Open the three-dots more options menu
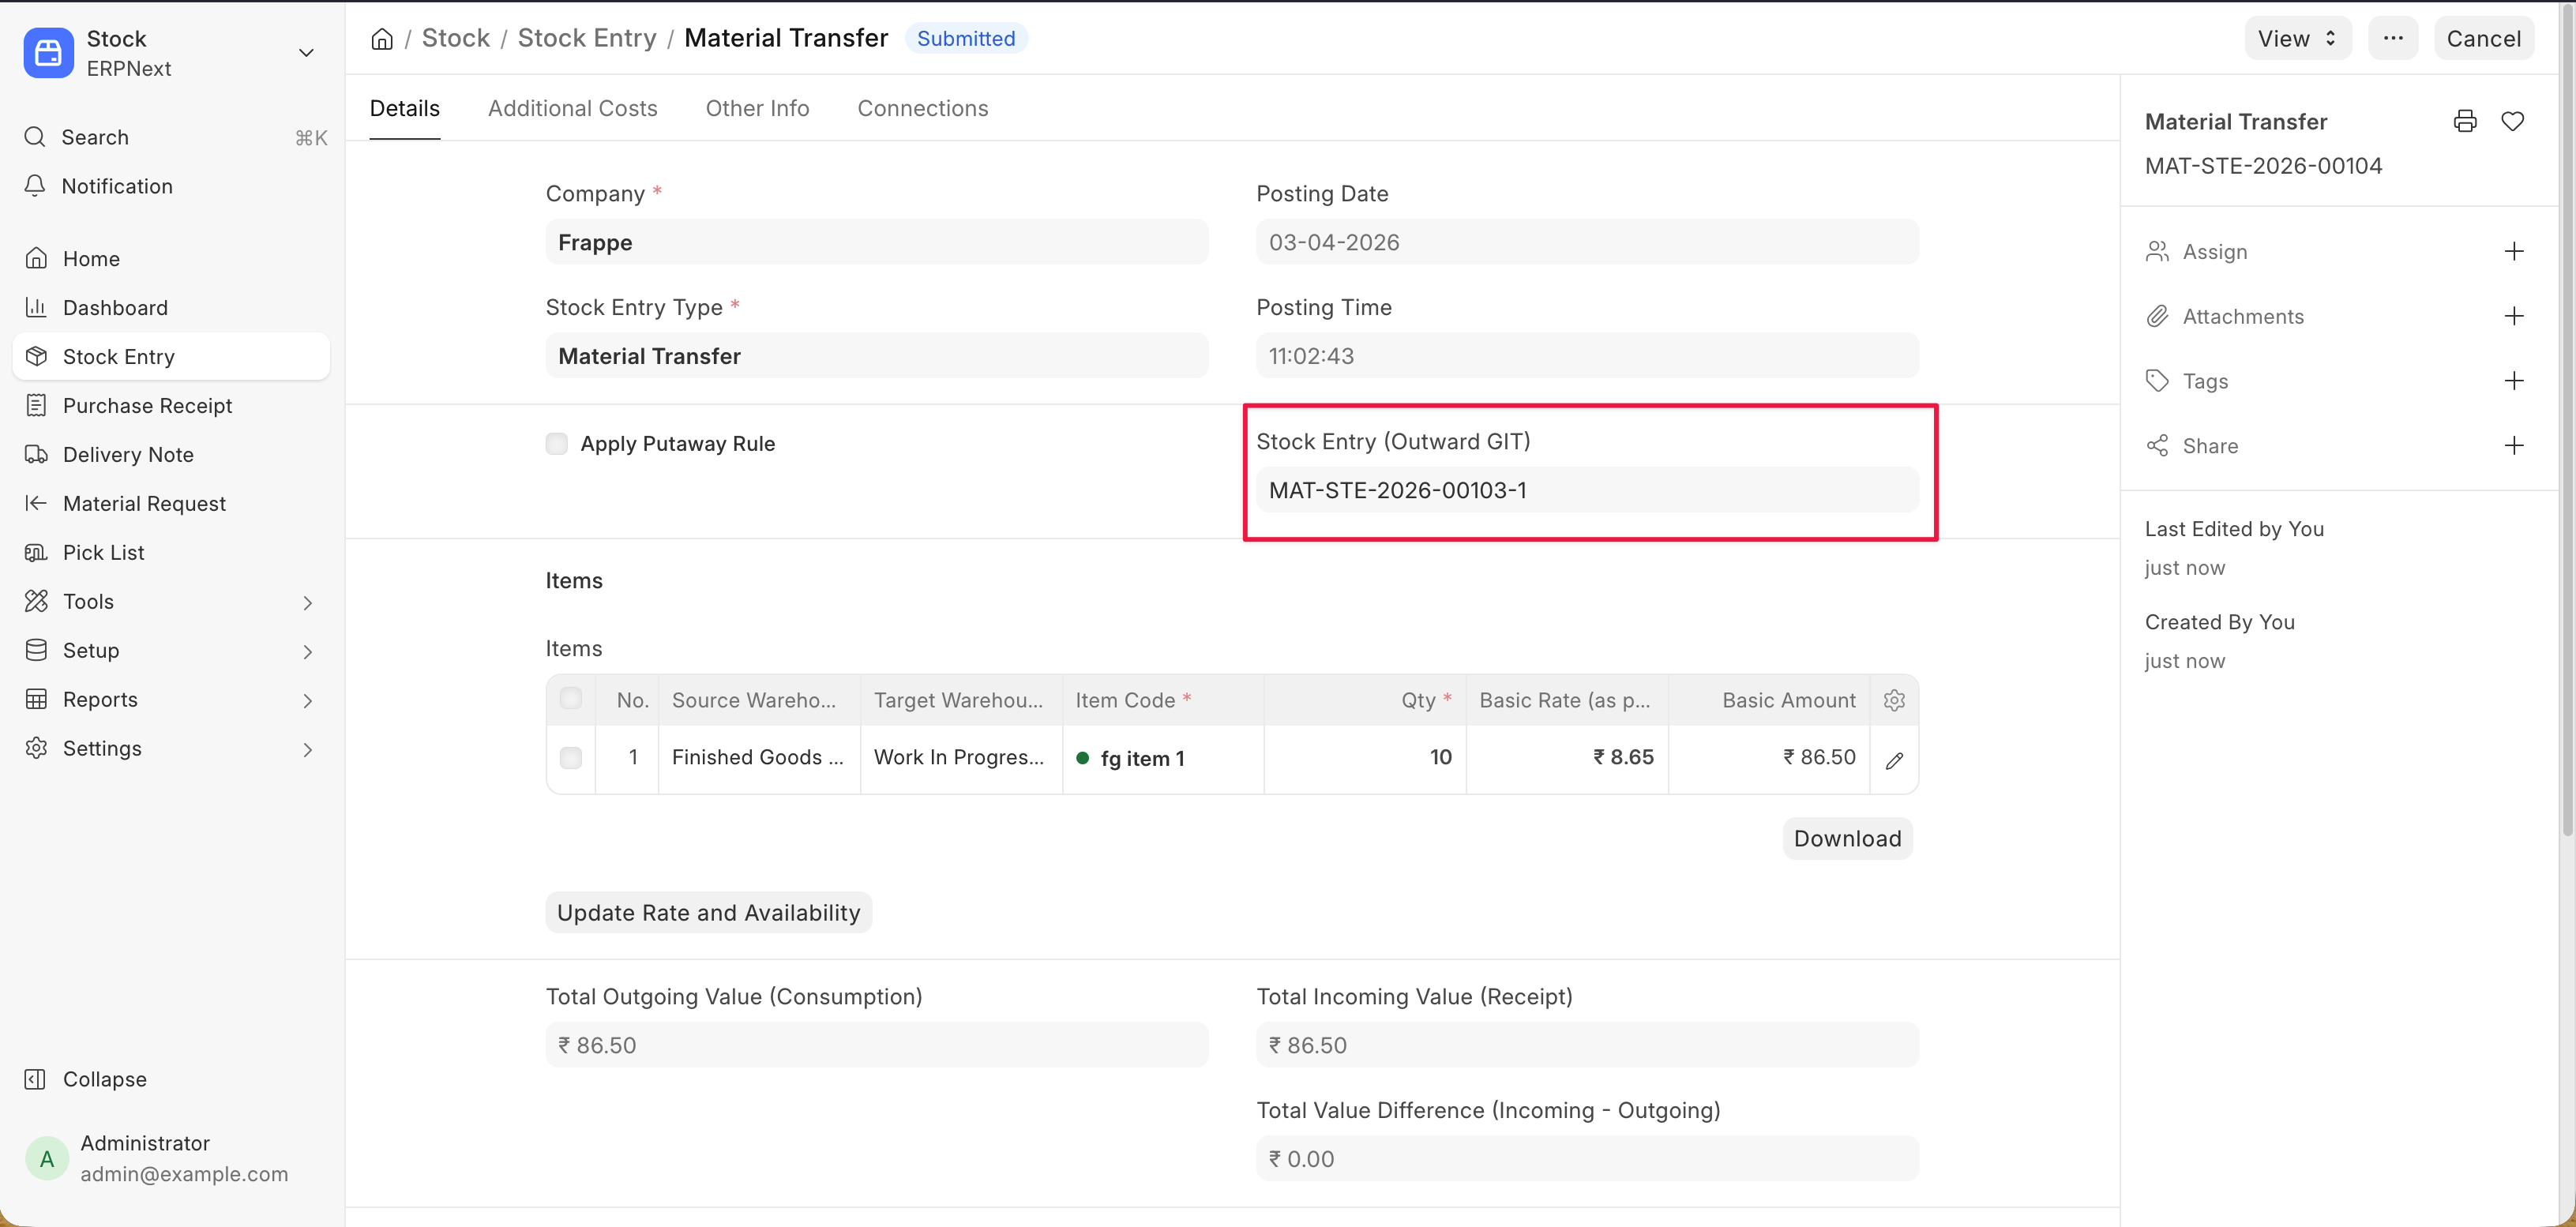 [x=2392, y=38]
